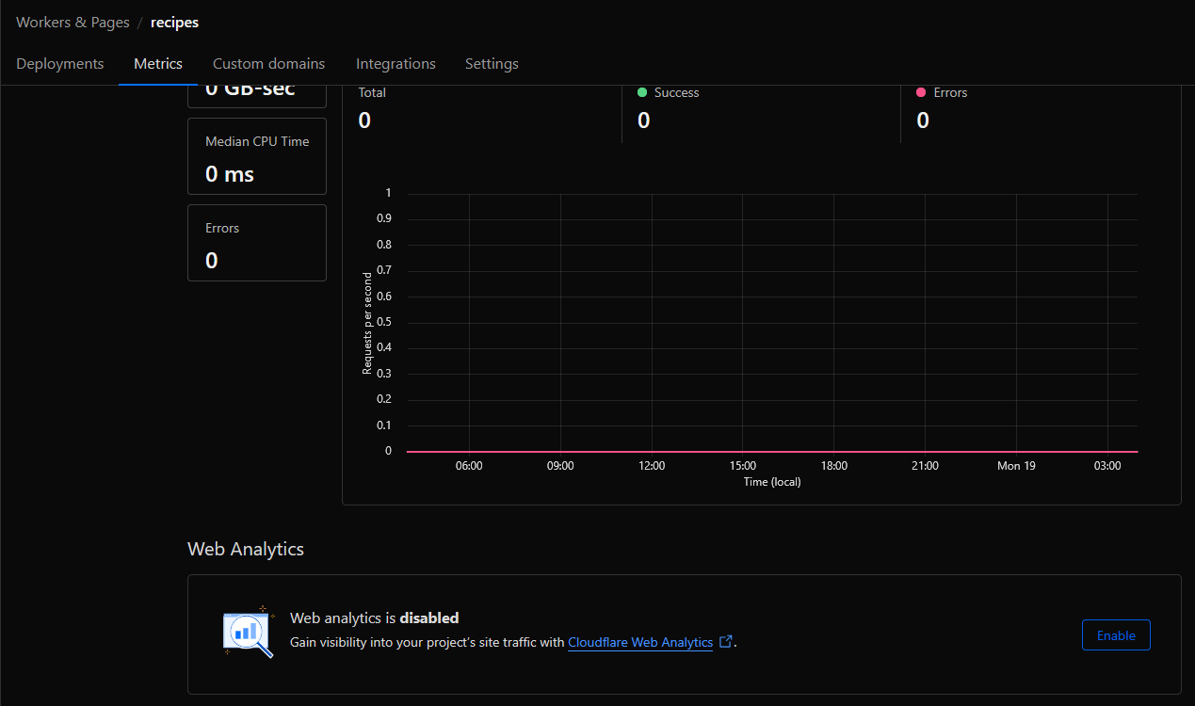Image resolution: width=1195 pixels, height=706 pixels.
Task: Click the green Success legend dot
Action: pos(642,92)
